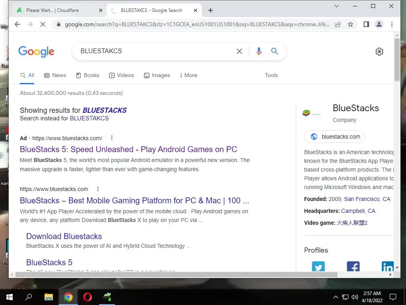Bookmark this page with the star icon
The height and width of the screenshot is (305, 406).
350,24
